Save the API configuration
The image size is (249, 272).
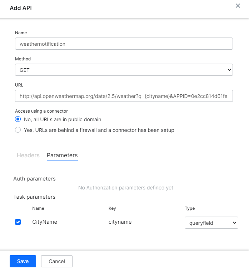23,261
